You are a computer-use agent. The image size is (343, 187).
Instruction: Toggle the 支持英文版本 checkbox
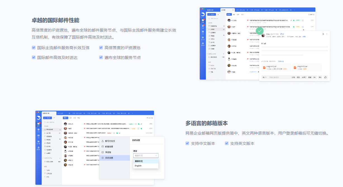[227, 143]
